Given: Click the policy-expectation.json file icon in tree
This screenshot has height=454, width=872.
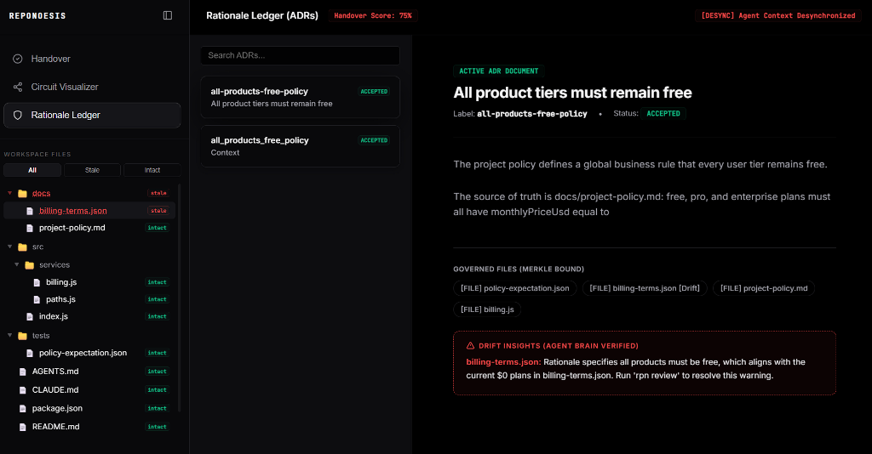Looking at the screenshot, I should pos(30,354).
